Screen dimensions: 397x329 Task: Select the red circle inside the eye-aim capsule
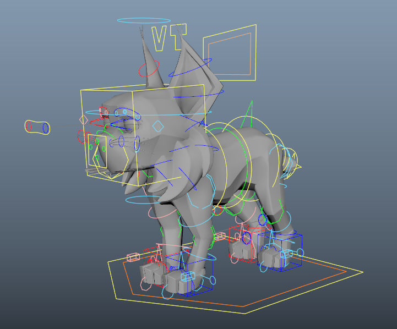tap(29, 126)
